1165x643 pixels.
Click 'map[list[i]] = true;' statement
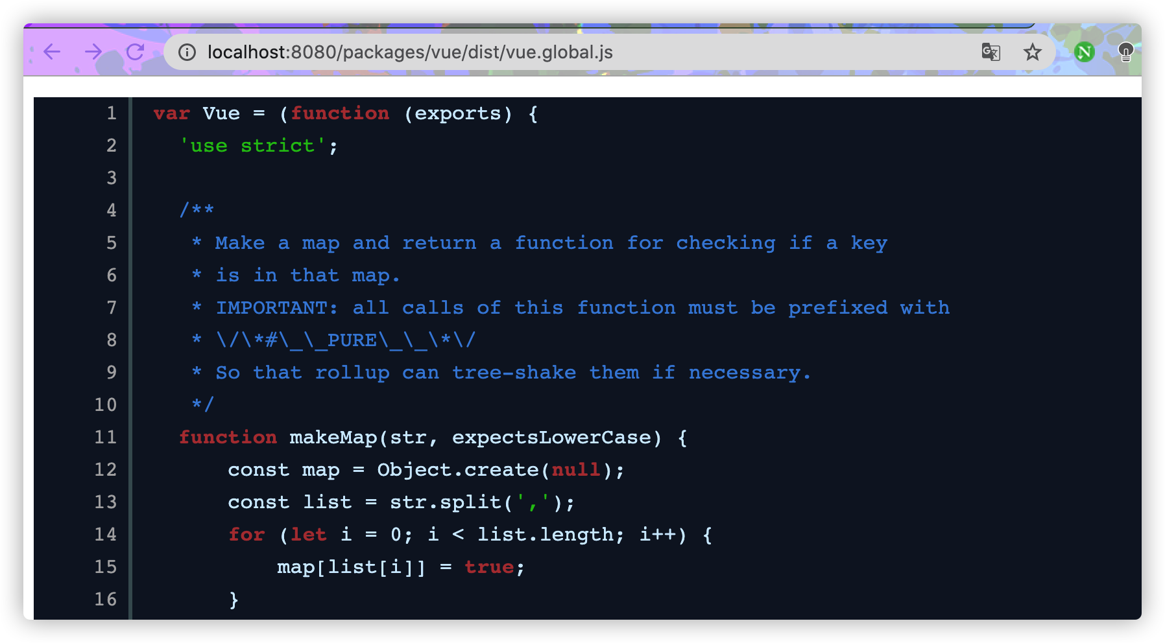[401, 567]
